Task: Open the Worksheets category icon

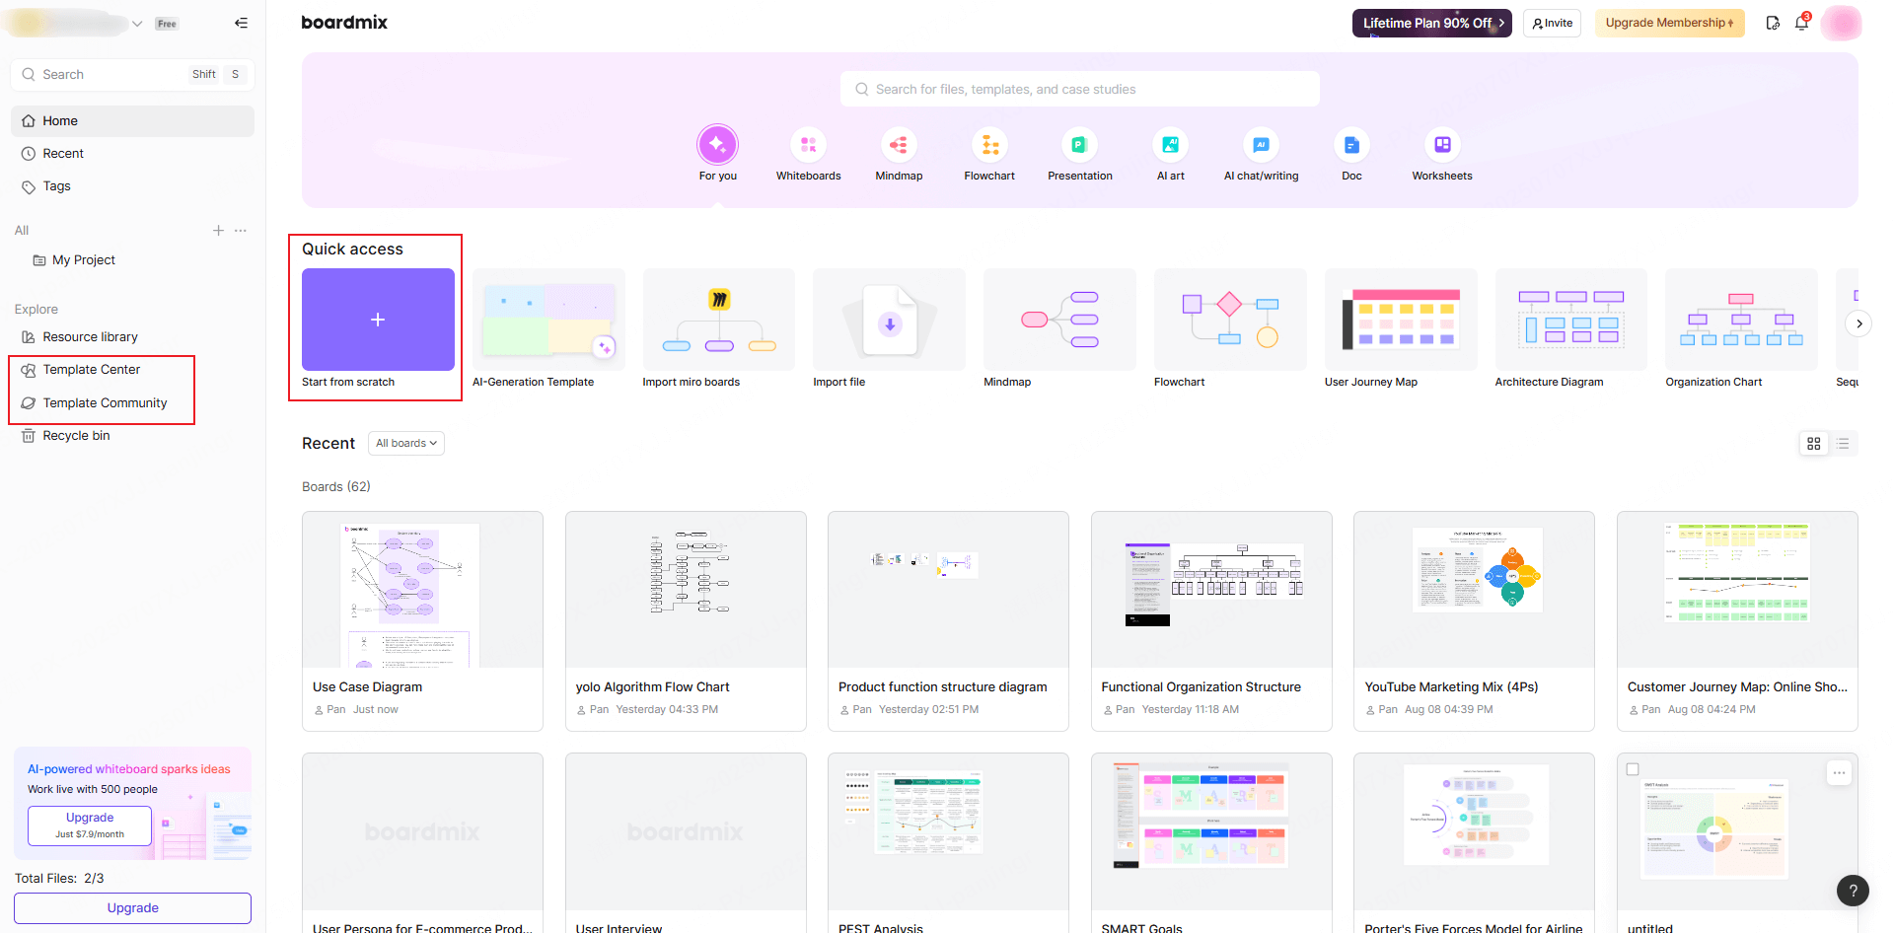Action: (x=1442, y=145)
